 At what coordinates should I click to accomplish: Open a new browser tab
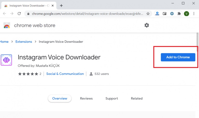(61, 5)
